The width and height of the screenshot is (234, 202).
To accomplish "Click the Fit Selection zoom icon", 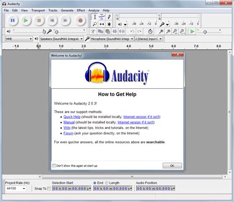I will [175, 32].
